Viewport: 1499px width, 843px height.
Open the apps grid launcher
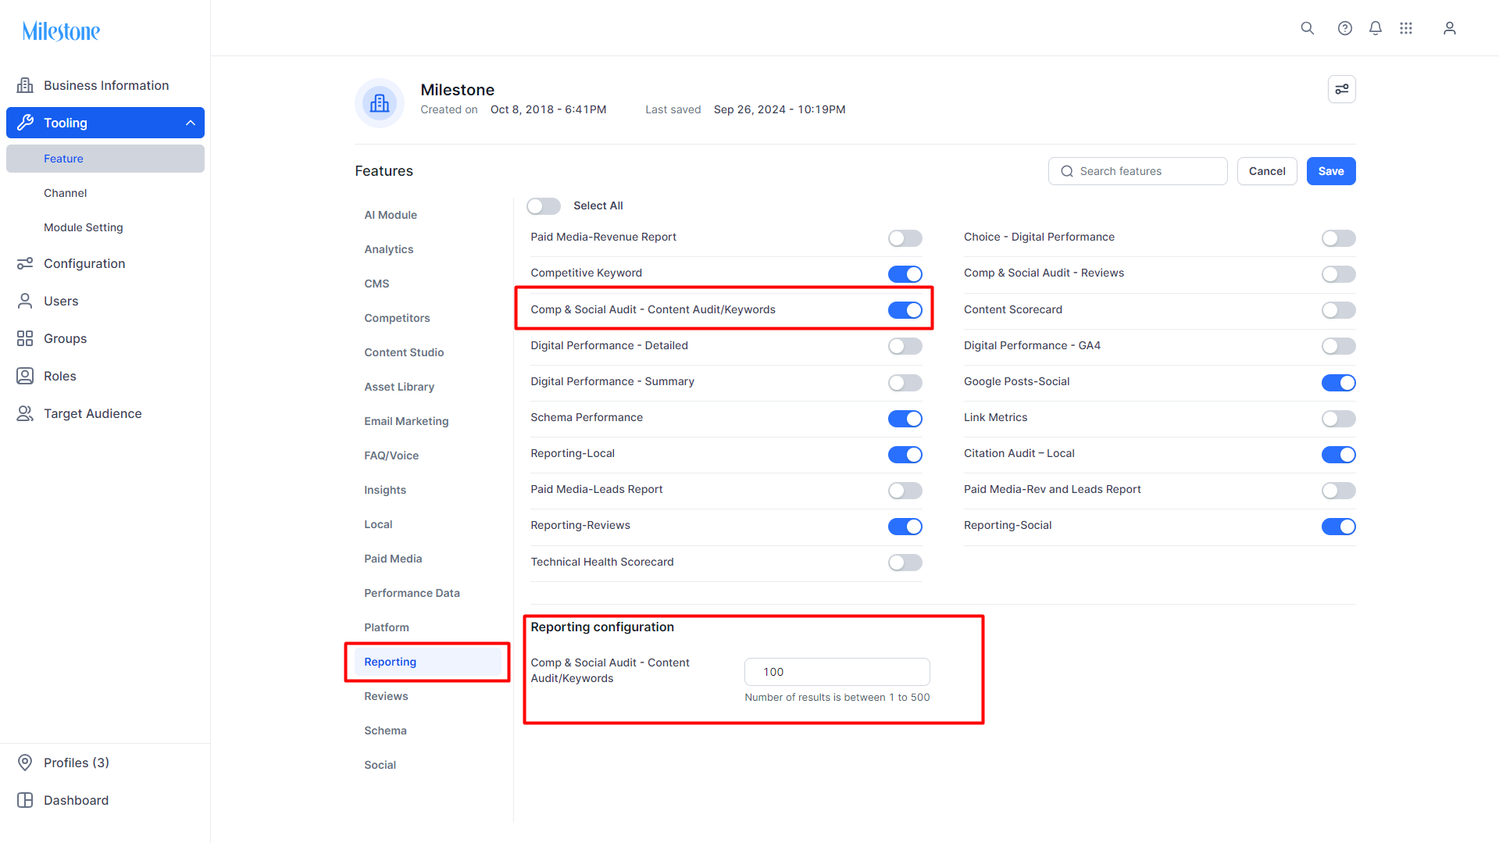click(x=1406, y=28)
